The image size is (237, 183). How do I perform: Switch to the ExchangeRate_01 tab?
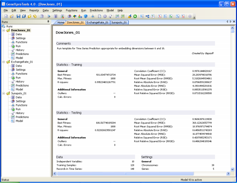97,23
